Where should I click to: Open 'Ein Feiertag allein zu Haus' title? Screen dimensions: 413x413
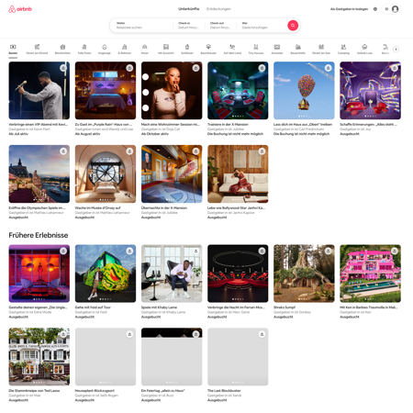point(162,391)
